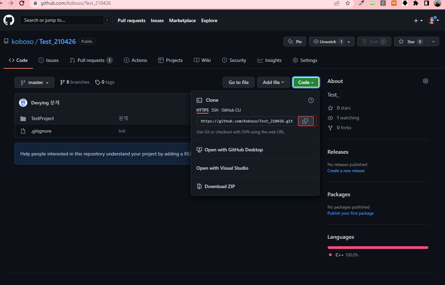Viewport: 445px width, 285px height.
Task: Open the 1 watching link
Action: tap(343, 118)
